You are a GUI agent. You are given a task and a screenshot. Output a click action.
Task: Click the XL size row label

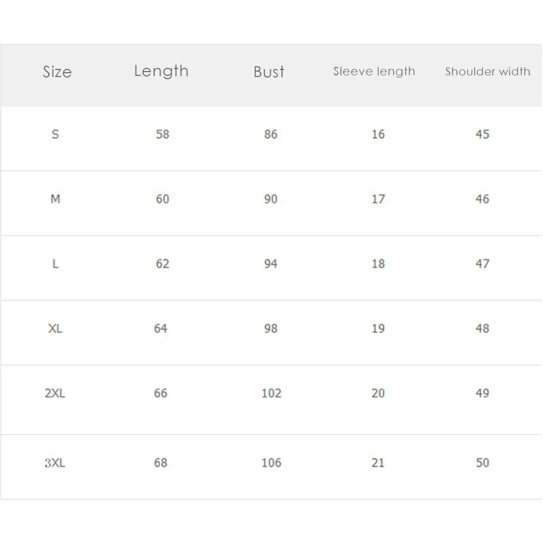tap(55, 328)
